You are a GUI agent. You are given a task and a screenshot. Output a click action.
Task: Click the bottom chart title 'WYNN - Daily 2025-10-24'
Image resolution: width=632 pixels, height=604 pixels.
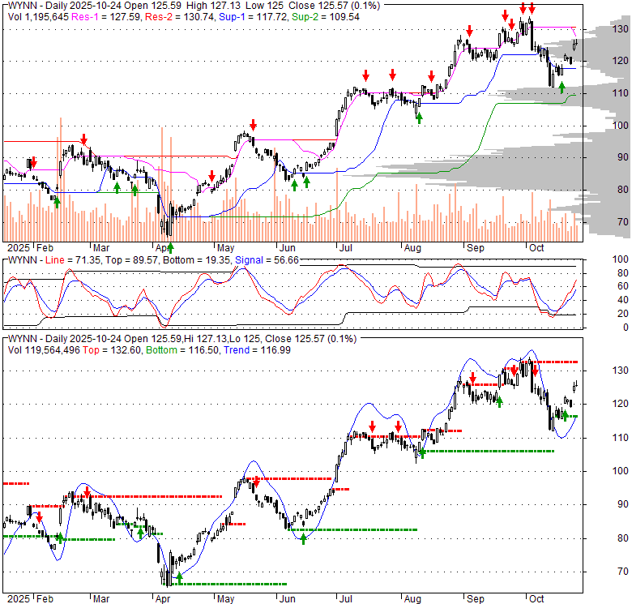(65, 339)
